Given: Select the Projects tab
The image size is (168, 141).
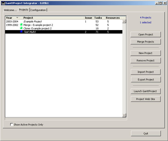Looking at the screenshot, I should pyautogui.click(x=24, y=10).
